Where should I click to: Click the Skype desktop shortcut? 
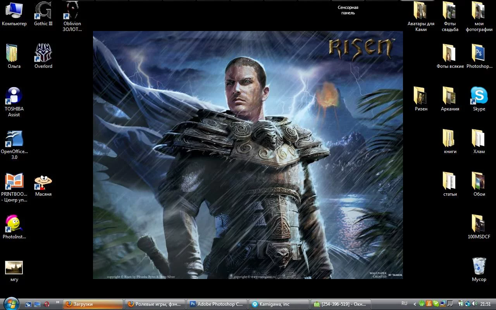(479, 96)
